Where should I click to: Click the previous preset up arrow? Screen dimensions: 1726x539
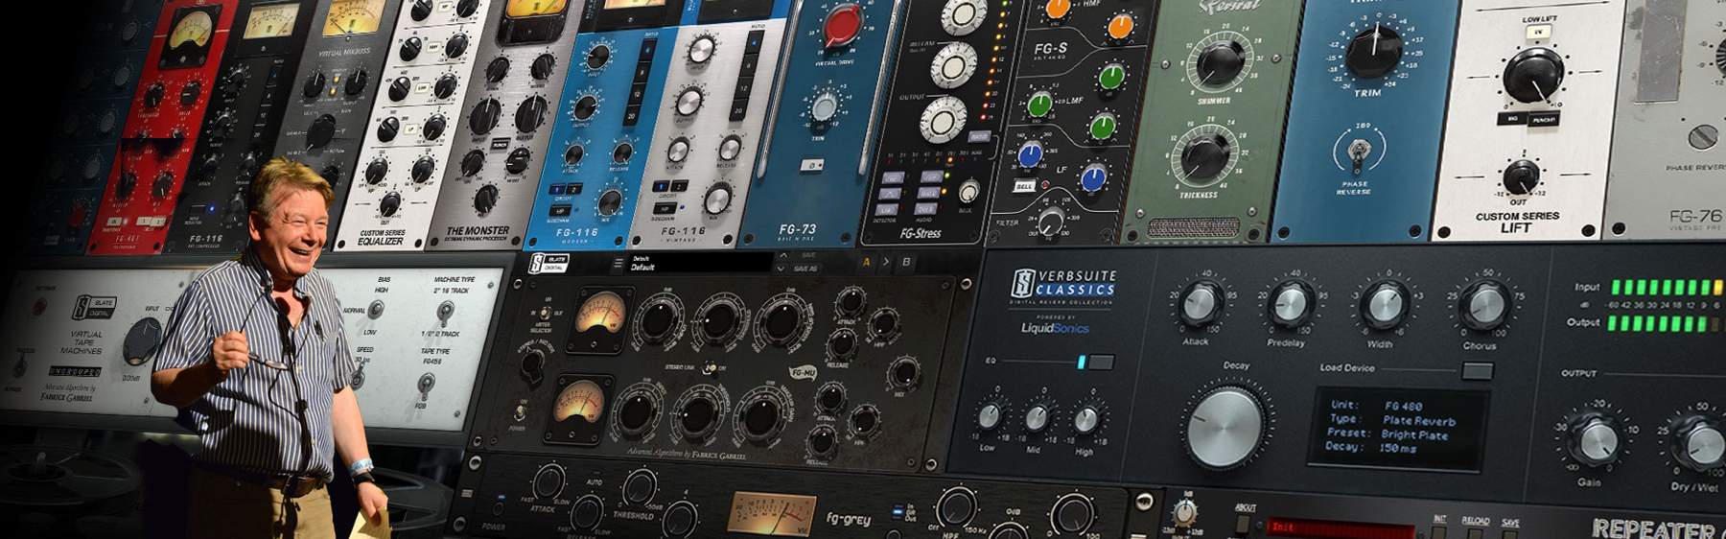782,256
